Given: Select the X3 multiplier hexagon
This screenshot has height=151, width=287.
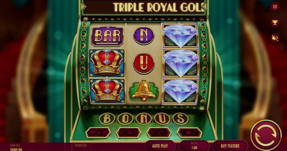Looking at the screenshot, I should 128,133.
